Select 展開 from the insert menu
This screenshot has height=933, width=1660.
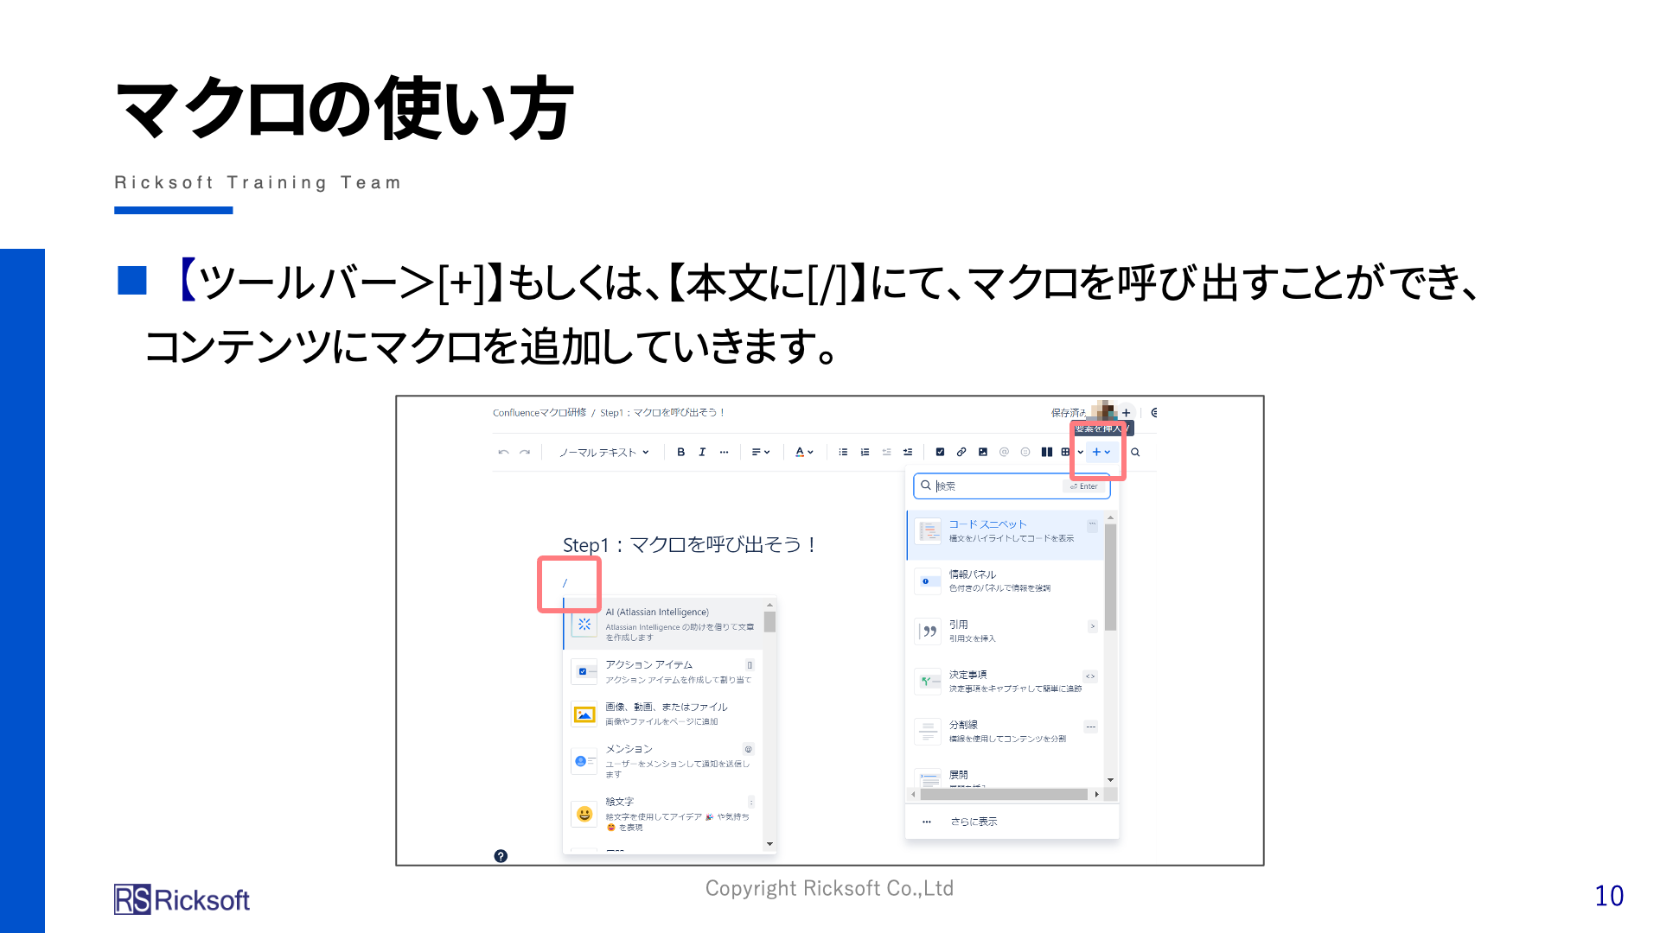click(1006, 777)
